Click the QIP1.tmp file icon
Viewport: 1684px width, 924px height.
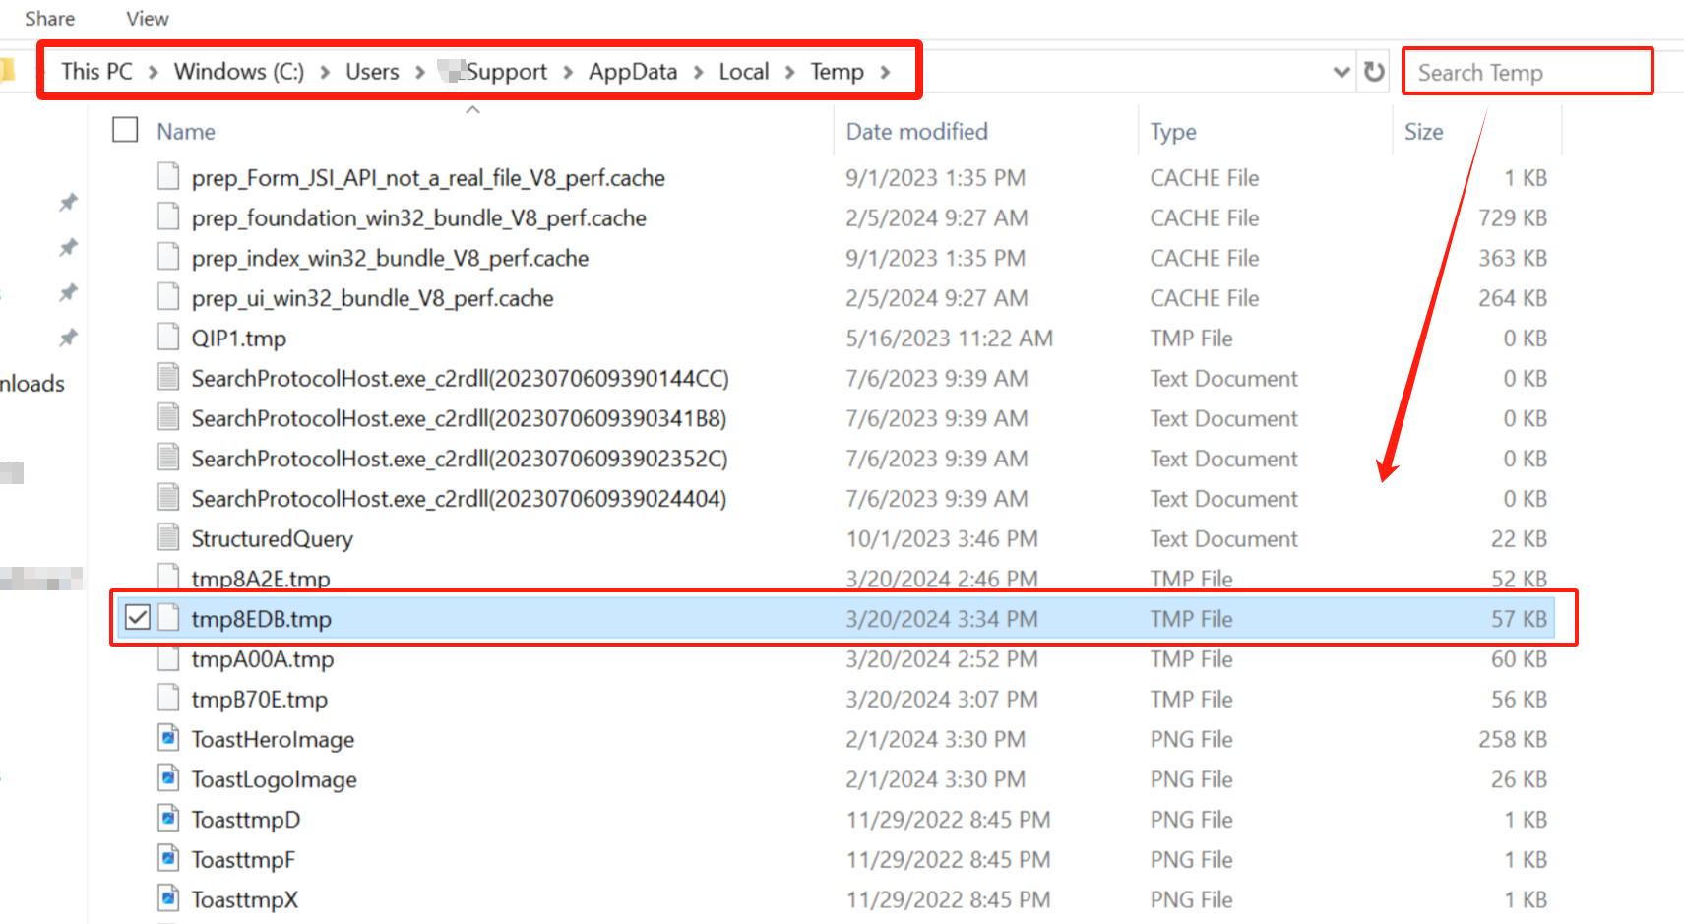pyautogui.click(x=169, y=338)
